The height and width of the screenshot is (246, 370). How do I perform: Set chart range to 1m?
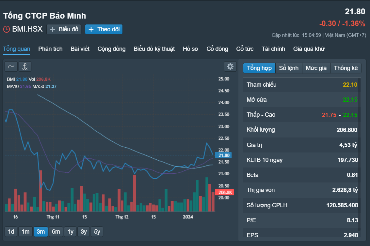tap(25, 232)
